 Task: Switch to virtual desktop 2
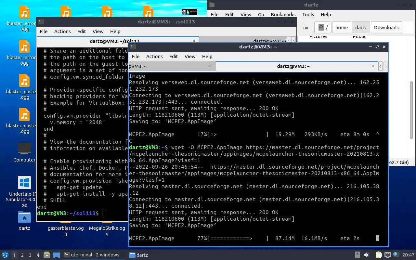22,255
